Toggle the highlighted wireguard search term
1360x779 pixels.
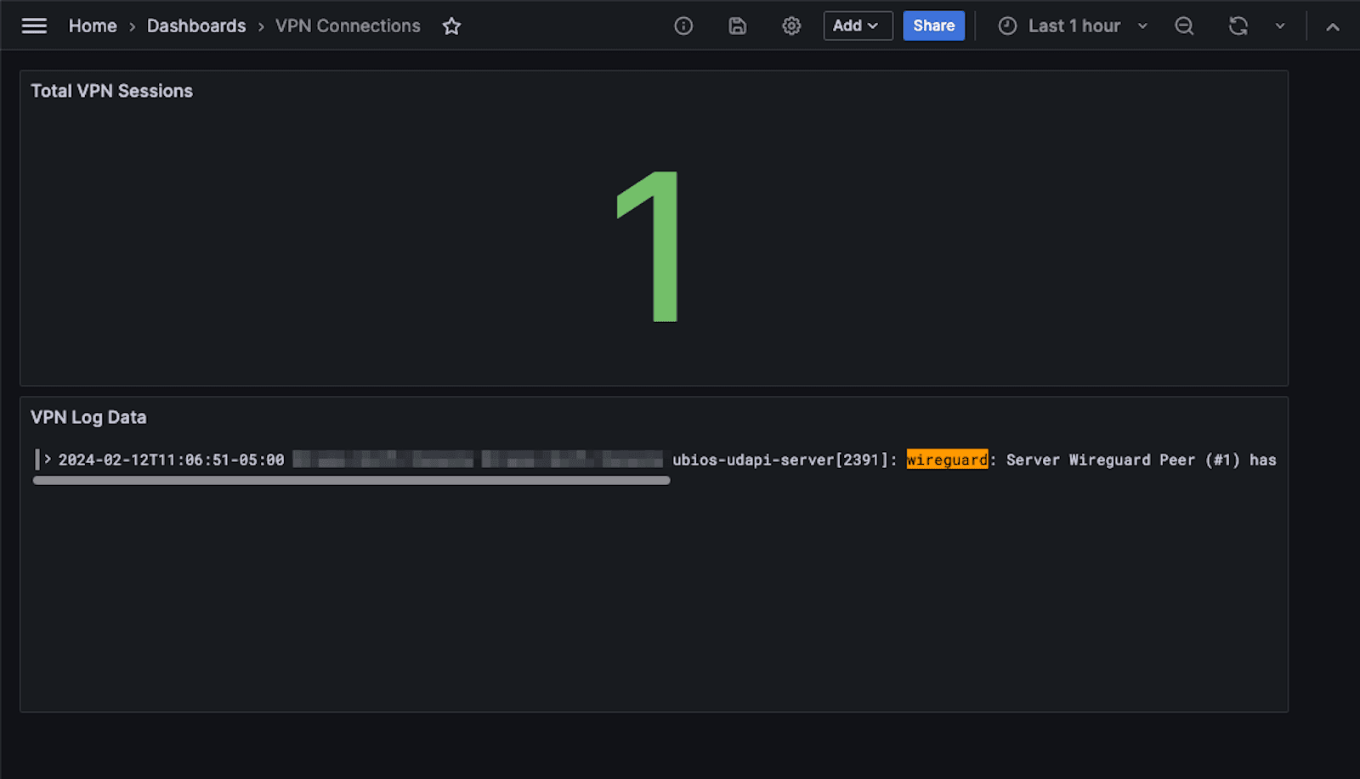[947, 459]
